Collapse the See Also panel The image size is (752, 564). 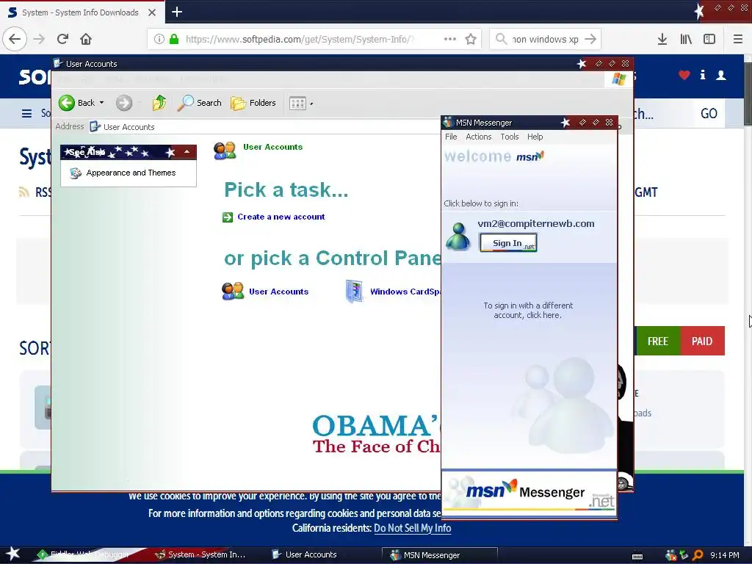187,152
